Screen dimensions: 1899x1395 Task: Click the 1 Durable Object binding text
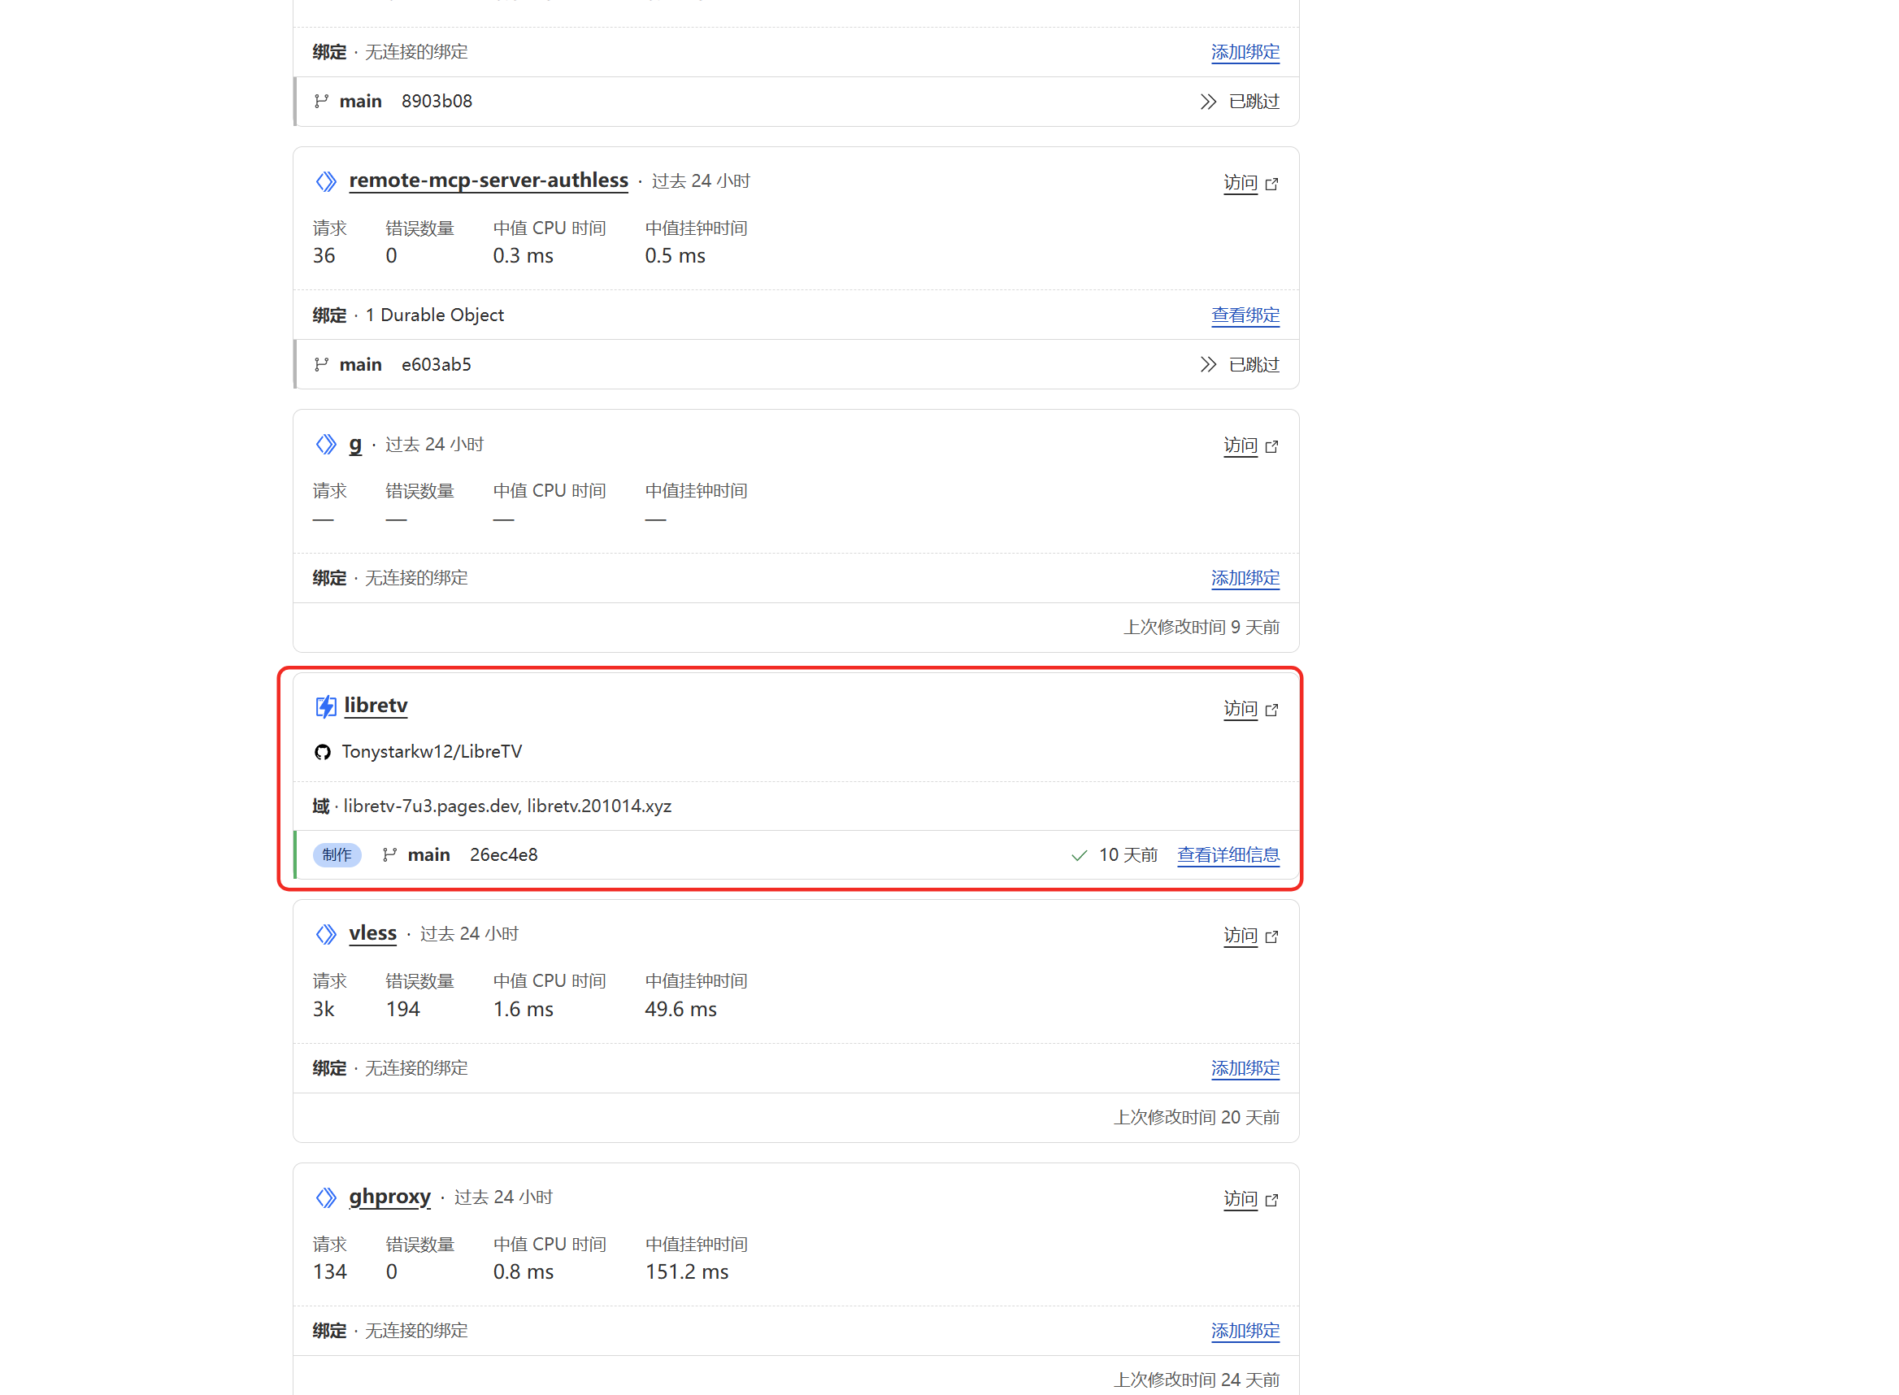tap(434, 315)
